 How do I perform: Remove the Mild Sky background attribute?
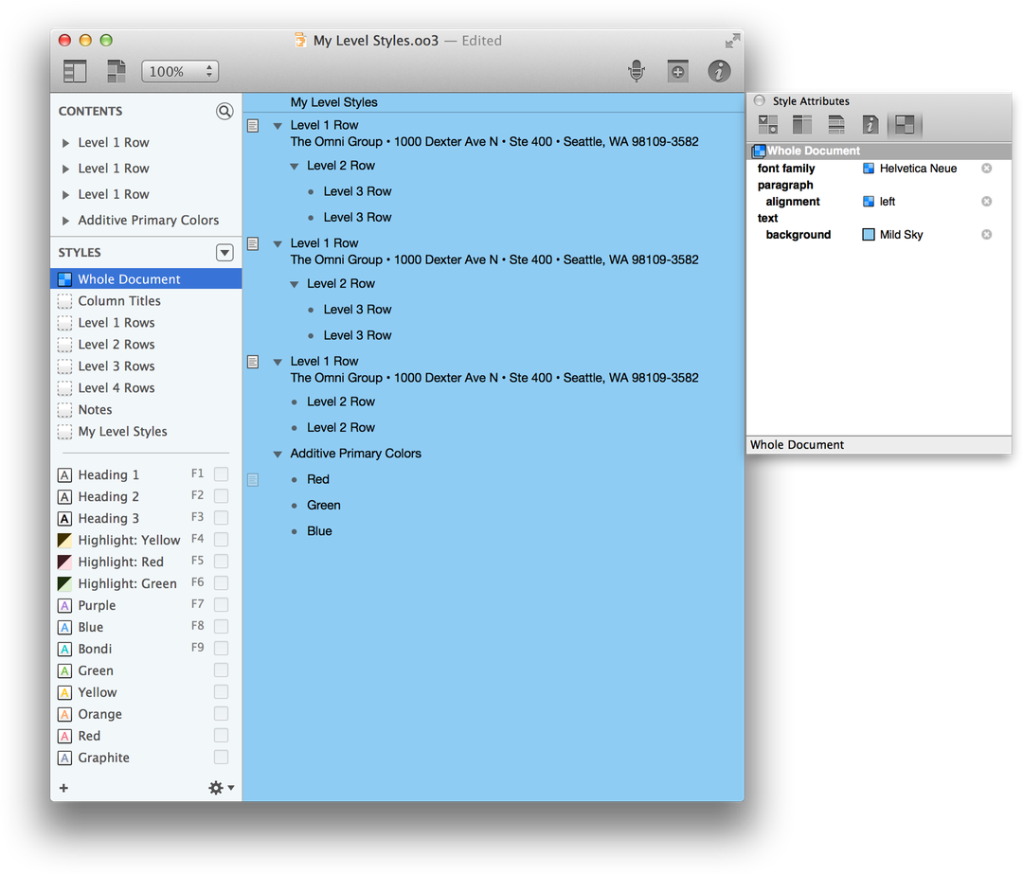pos(986,234)
